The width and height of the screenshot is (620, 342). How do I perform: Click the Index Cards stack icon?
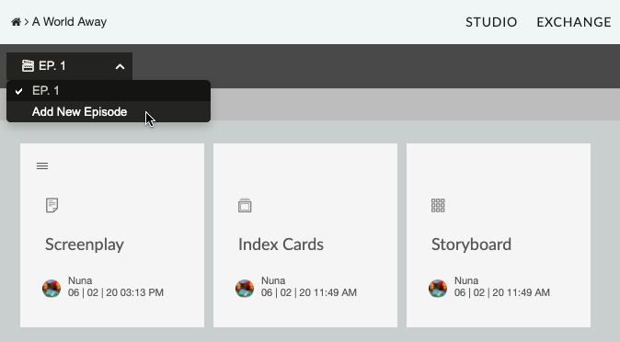tap(245, 206)
